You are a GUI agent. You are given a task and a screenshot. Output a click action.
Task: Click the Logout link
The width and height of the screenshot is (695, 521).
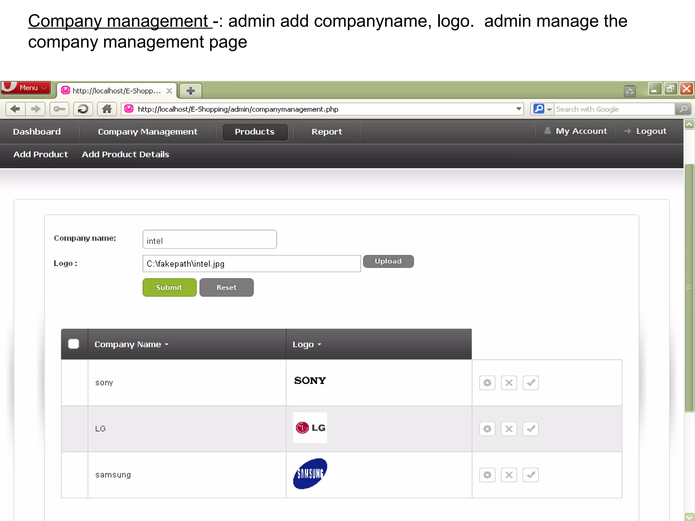coord(645,131)
